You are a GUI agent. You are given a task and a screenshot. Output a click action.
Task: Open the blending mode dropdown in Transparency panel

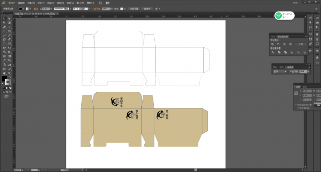(x=280, y=71)
